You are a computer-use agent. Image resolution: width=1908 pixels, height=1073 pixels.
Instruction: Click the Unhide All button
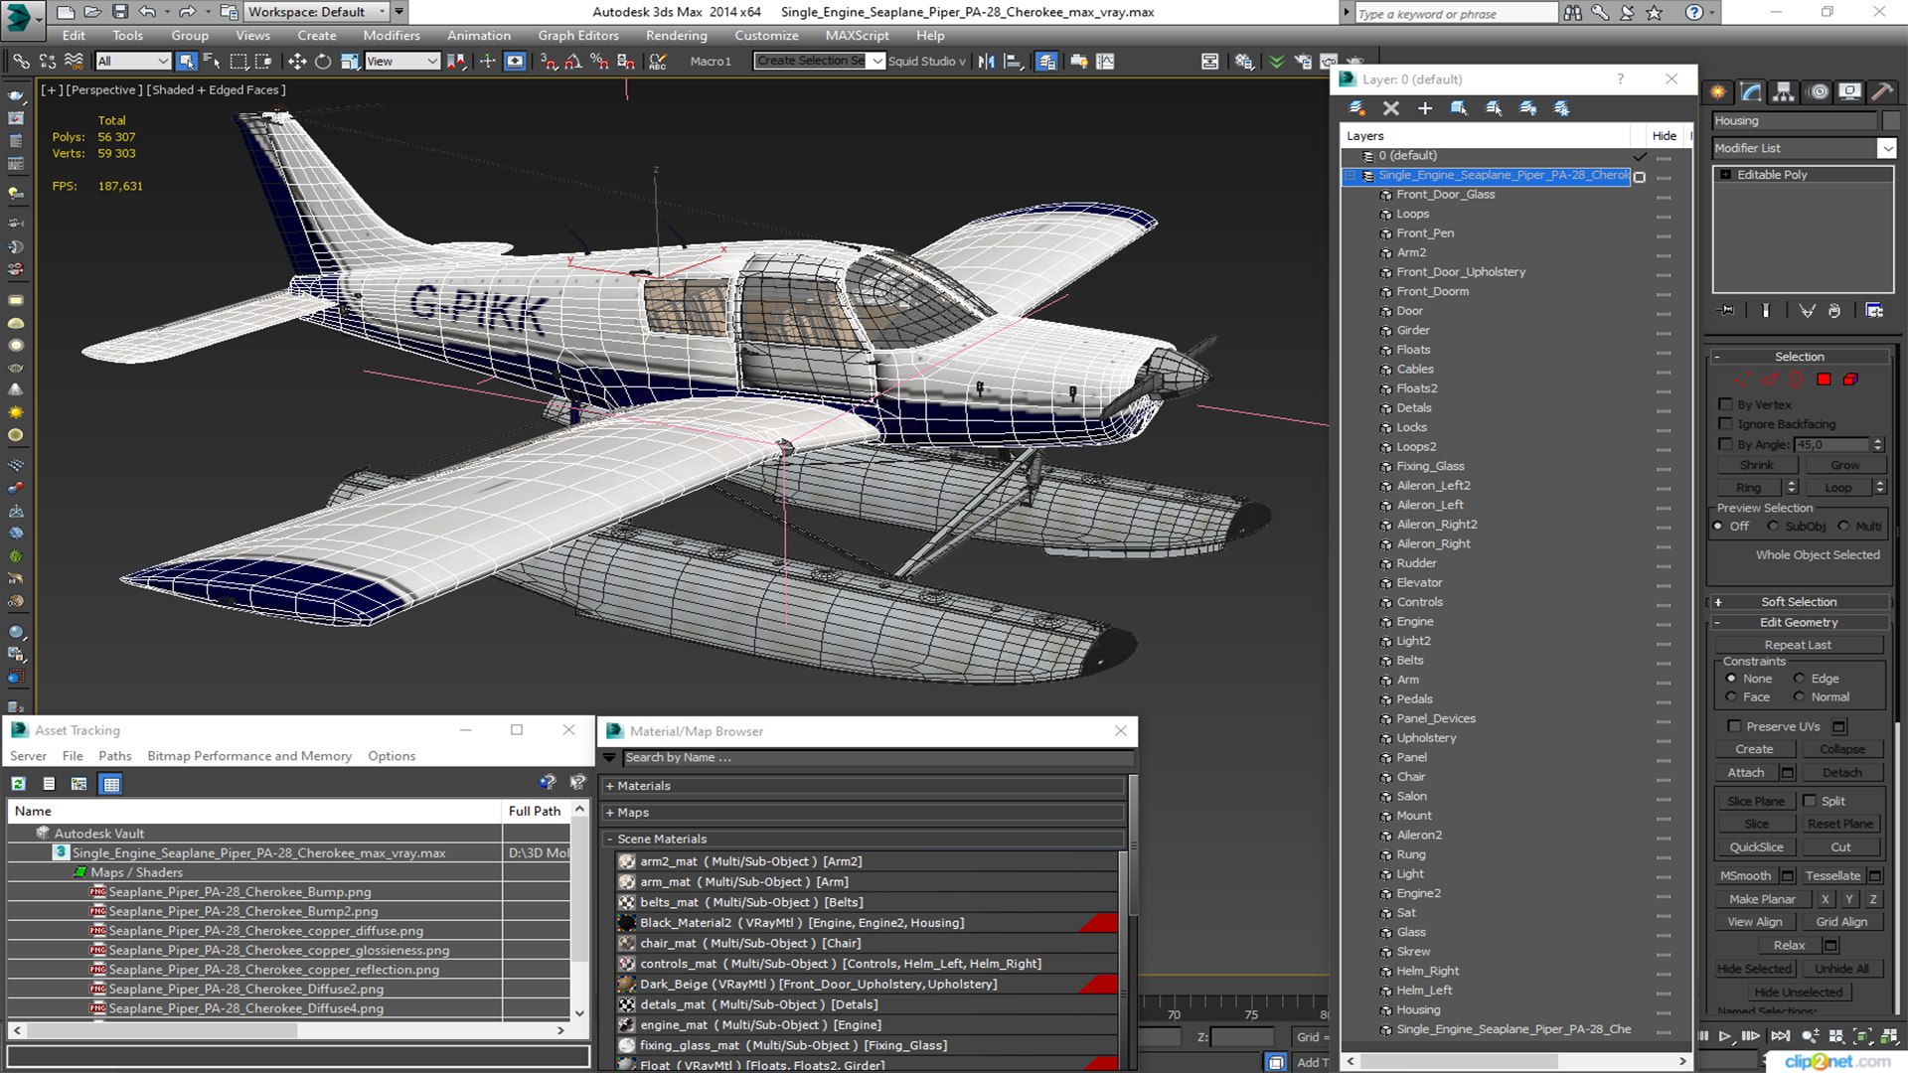coord(1841,969)
